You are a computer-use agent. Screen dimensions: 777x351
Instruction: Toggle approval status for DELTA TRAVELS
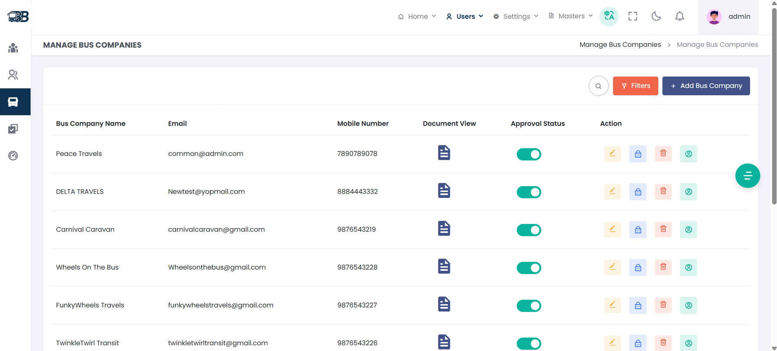pos(529,192)
